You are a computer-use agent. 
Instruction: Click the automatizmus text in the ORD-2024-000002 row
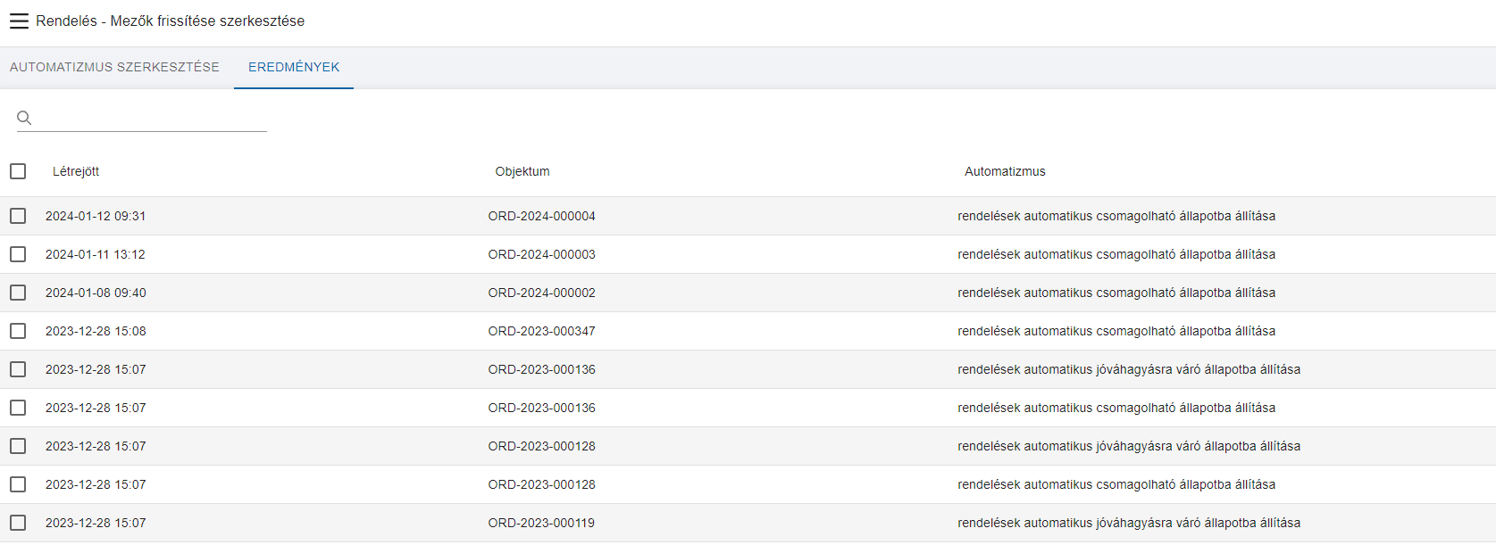(1116, 293)
